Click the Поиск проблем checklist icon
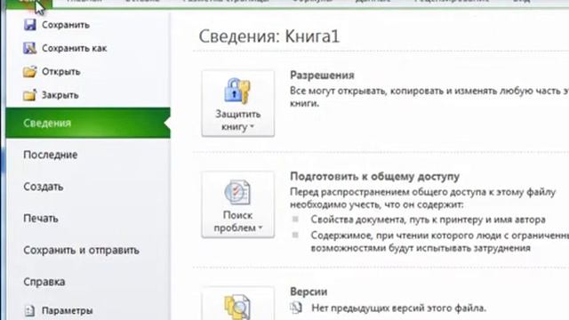 [237, 192]
